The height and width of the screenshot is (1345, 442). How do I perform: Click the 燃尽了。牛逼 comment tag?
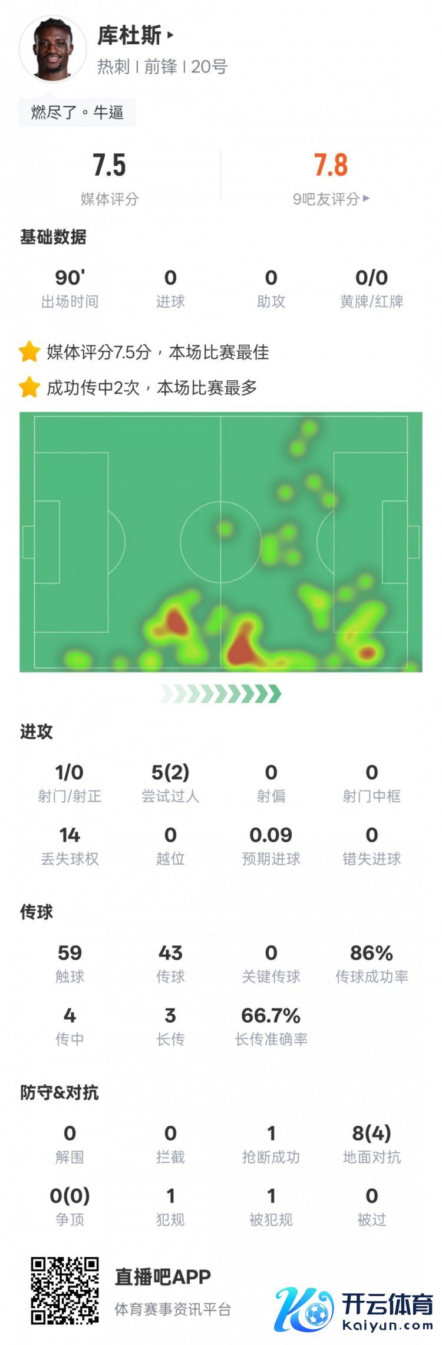tap(77, 112)
